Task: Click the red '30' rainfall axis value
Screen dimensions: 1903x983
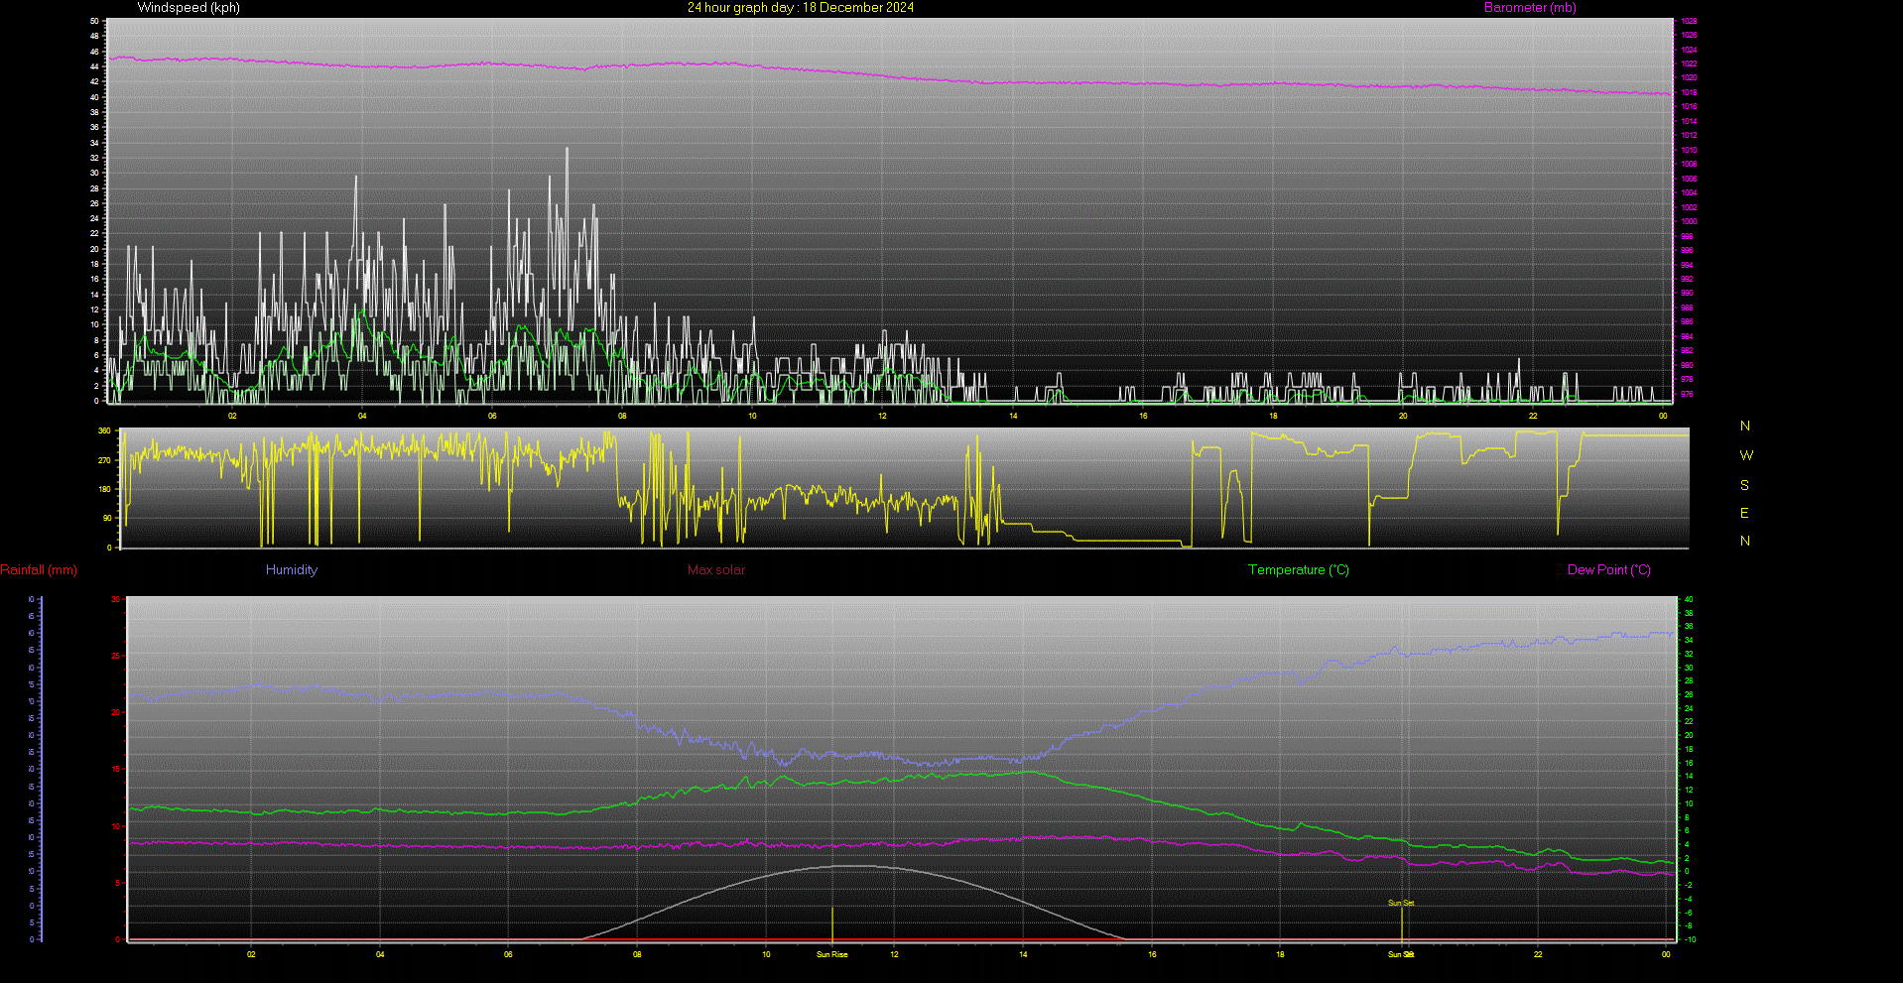Action: click(116, 600)
